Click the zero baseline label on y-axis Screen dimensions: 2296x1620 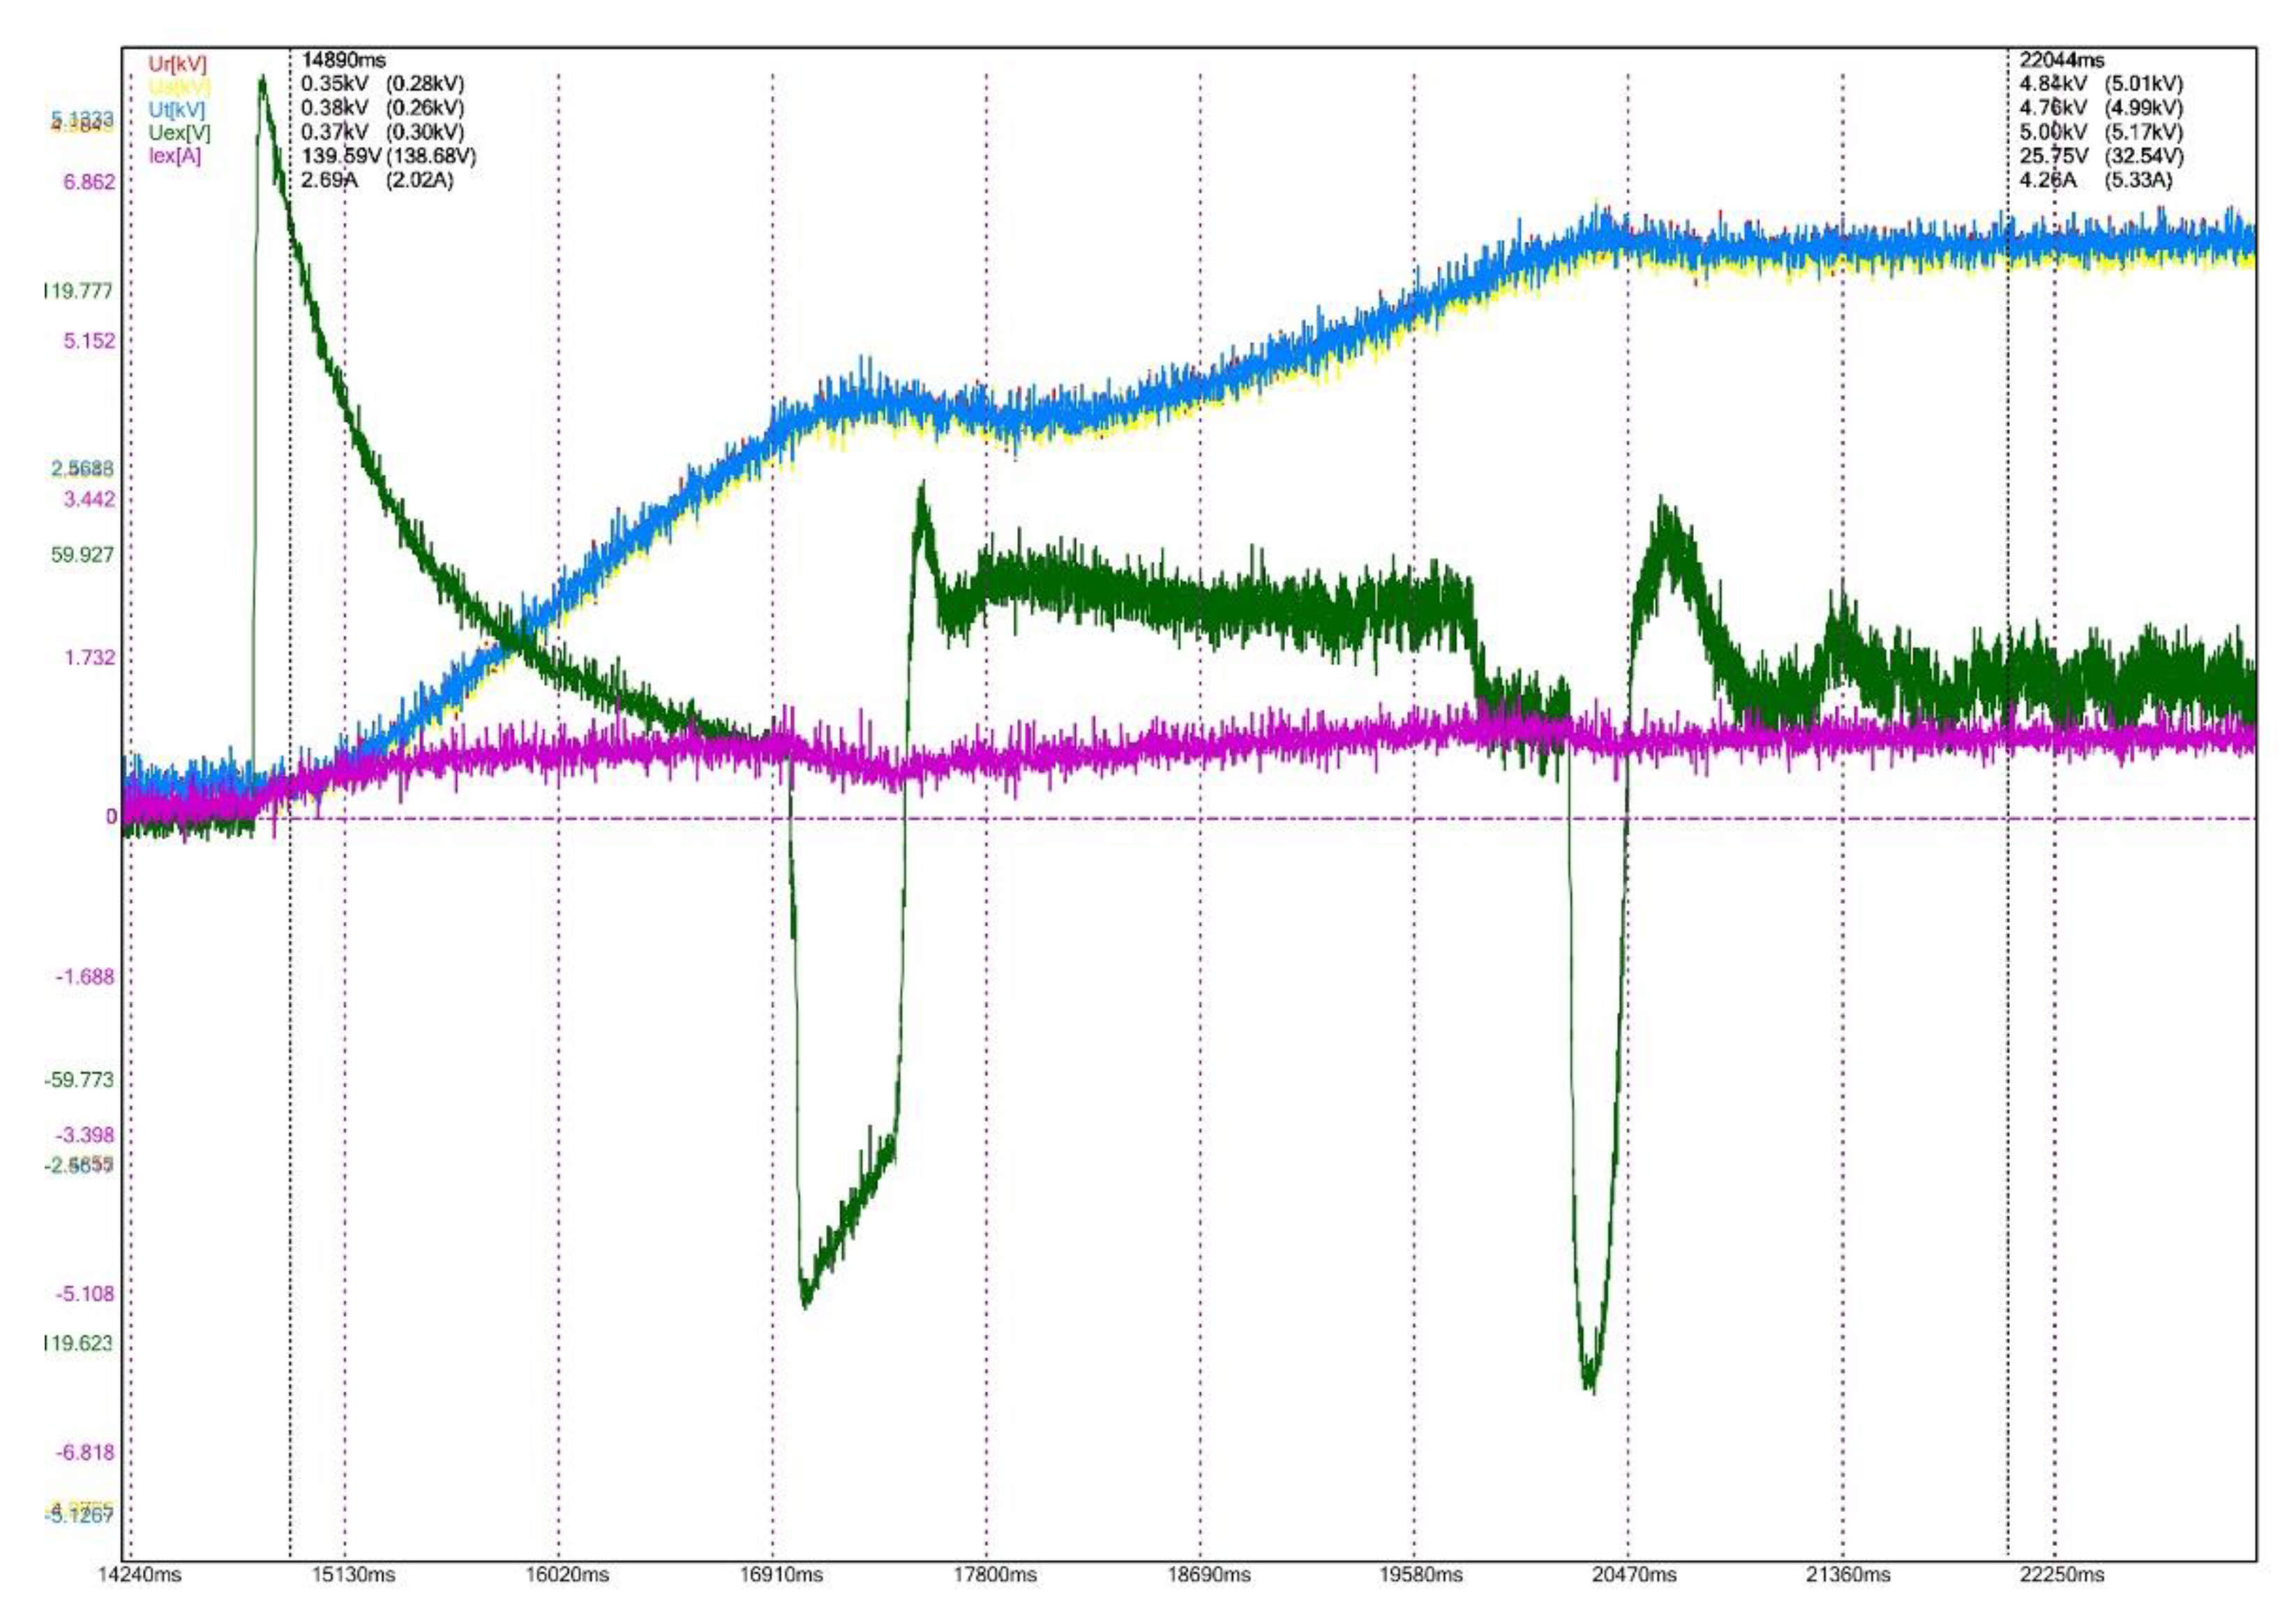pyautogui.click(x=111, y=817)
